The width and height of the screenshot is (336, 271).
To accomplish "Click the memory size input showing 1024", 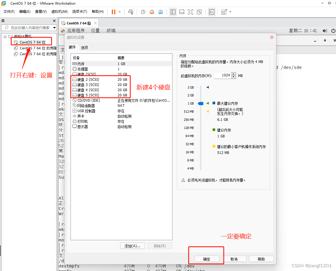I will point(223,75).
